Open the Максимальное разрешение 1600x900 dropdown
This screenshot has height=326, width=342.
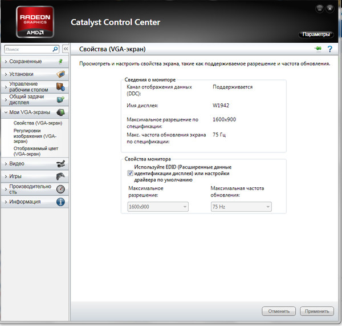click(x=158, y=207)
